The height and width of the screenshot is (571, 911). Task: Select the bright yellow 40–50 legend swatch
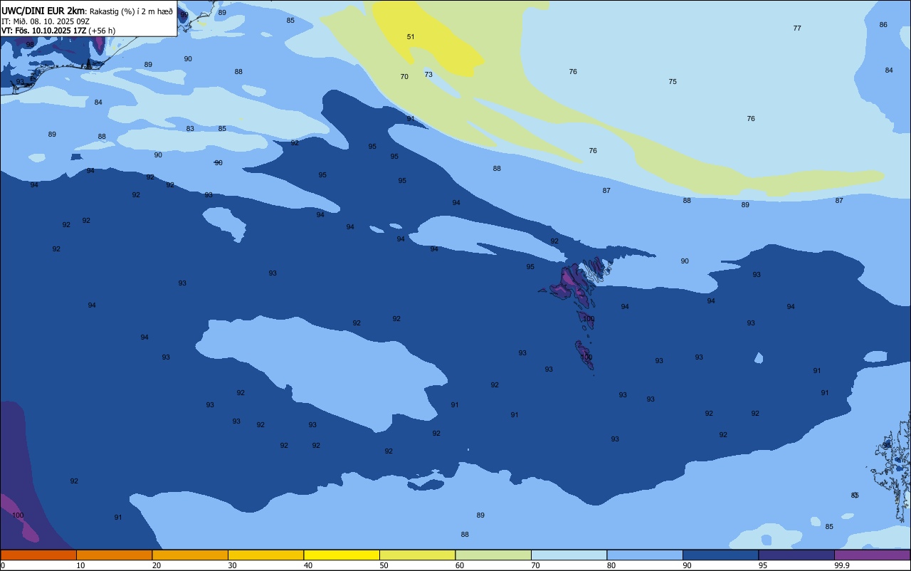(x=342, y=555)
